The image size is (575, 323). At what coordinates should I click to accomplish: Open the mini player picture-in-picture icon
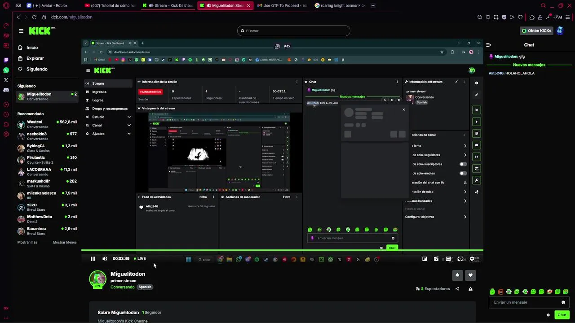(425, 259)
